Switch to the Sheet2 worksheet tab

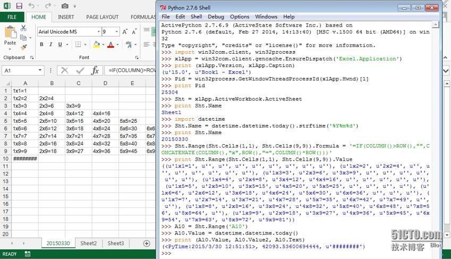88,243
